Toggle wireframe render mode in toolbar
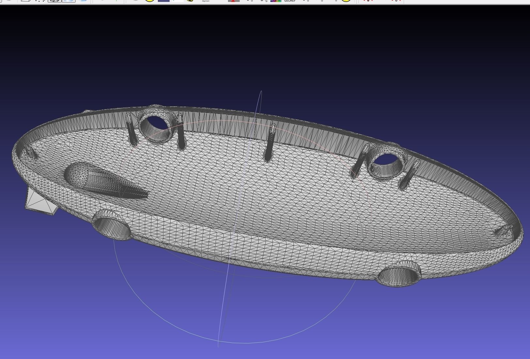The image size is (530, 359). click(x=54, y=1)
